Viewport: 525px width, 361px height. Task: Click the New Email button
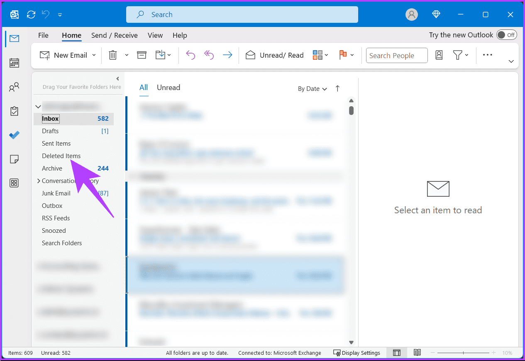click(66, 55)
